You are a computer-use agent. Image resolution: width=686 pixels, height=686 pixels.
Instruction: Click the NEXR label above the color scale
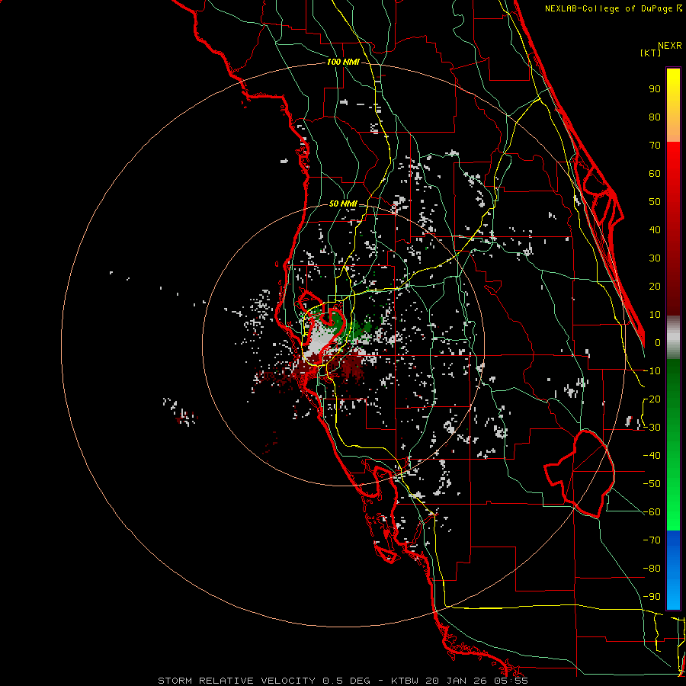(x=670, y=46)
